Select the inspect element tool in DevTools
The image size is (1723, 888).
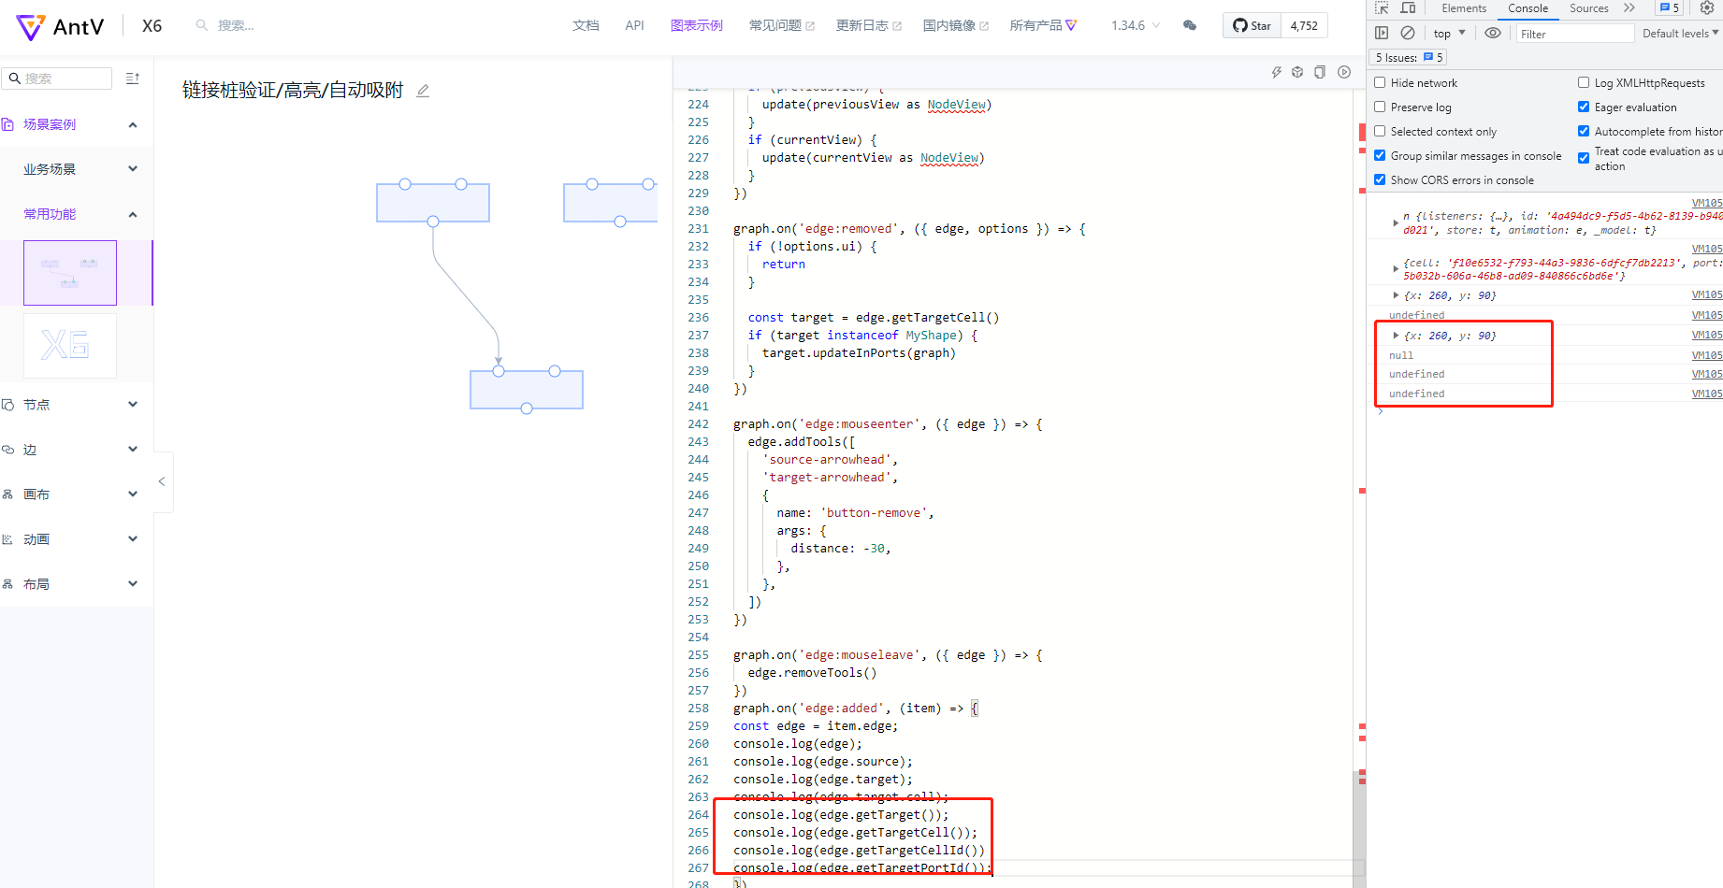(1381, 8)
